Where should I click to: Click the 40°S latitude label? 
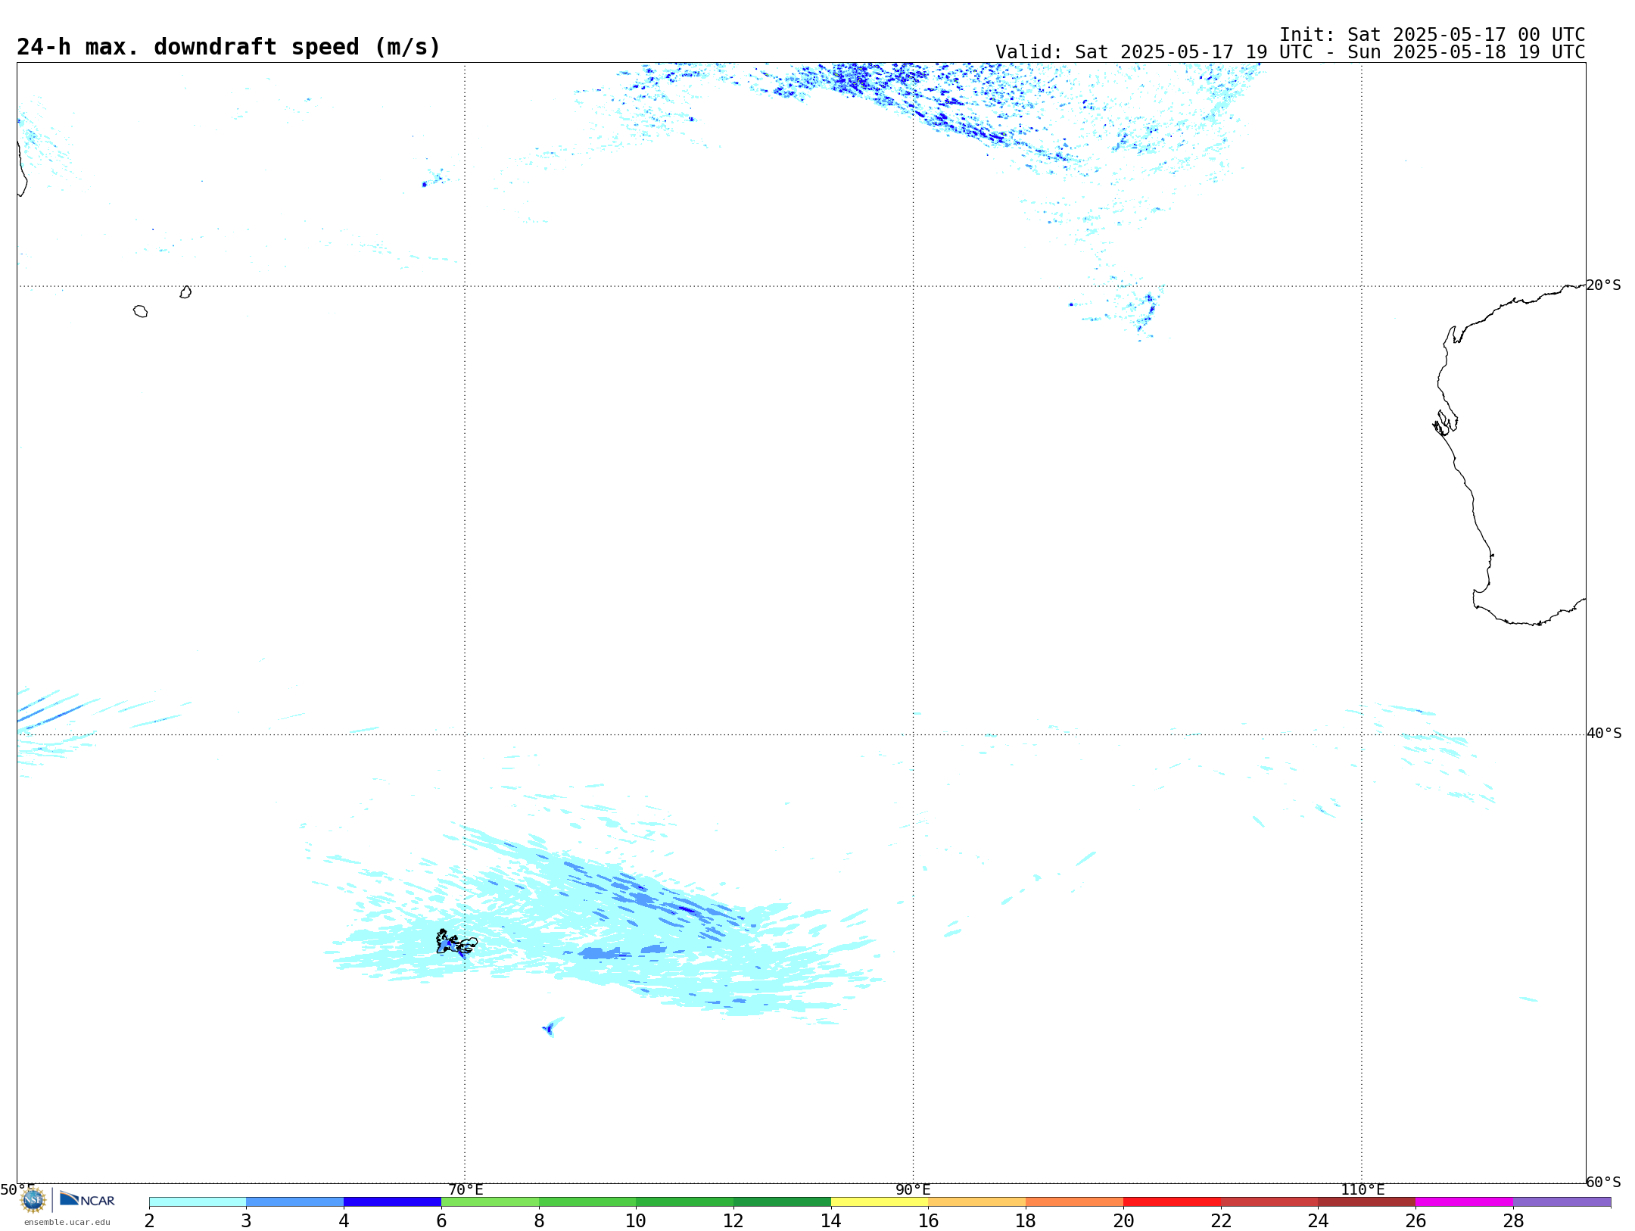click(1604, 734)
